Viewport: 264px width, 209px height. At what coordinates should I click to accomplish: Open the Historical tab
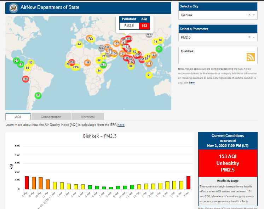pyautogui.click(x=87, y=117)
